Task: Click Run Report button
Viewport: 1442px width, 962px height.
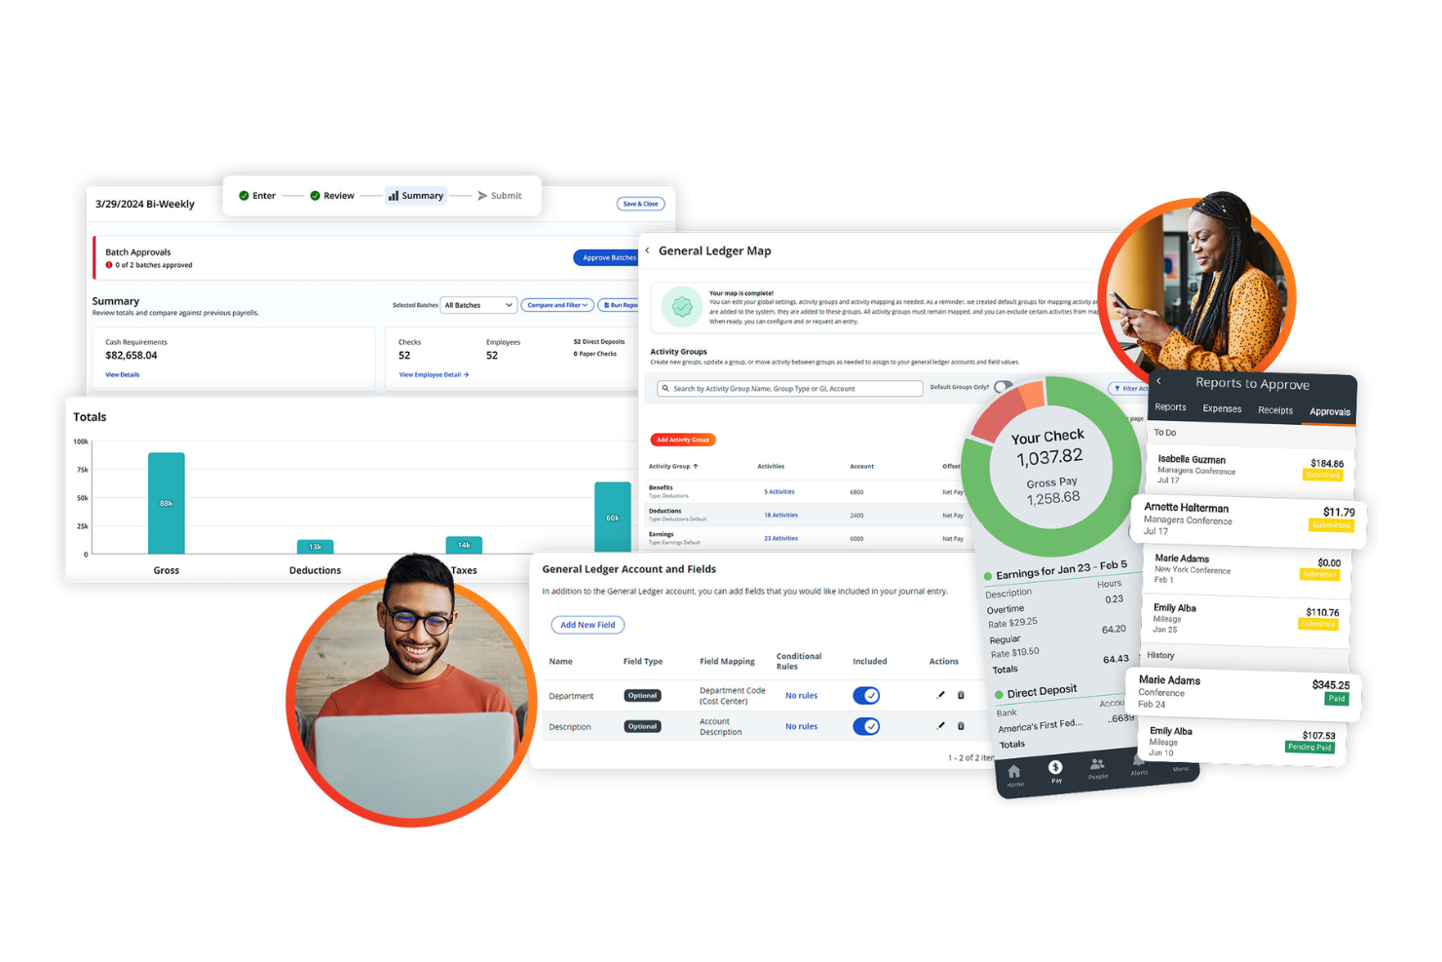Action: [x=619, y=305]
